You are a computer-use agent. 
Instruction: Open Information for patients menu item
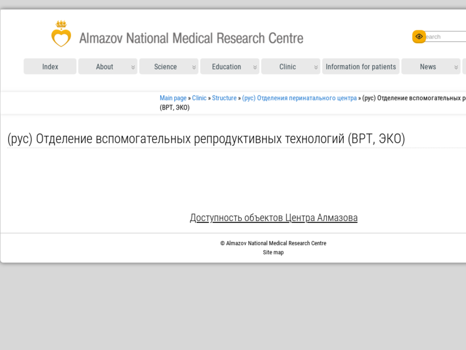tap(361, 66)
